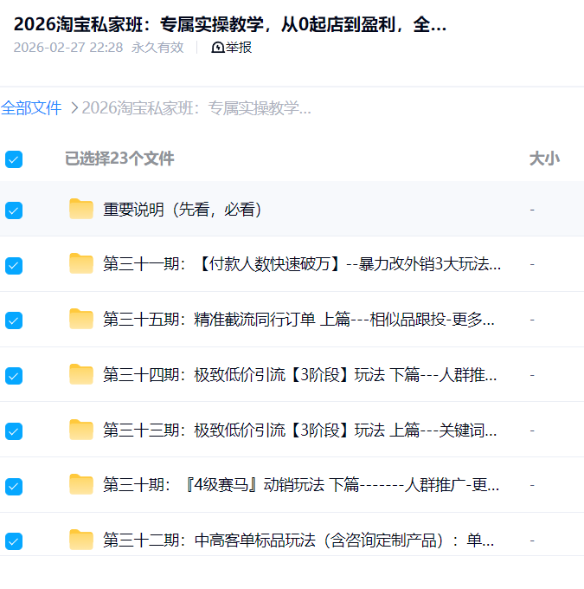Open folder 第三十四期 极致低价引流 下篇
Viewport: 584px width, 589px height.
point(299,375)
